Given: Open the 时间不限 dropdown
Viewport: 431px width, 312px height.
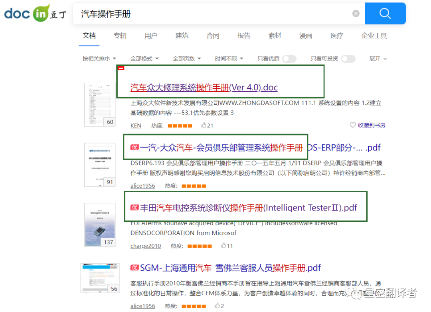Looking at the screenshot, I should click(229, 58).
